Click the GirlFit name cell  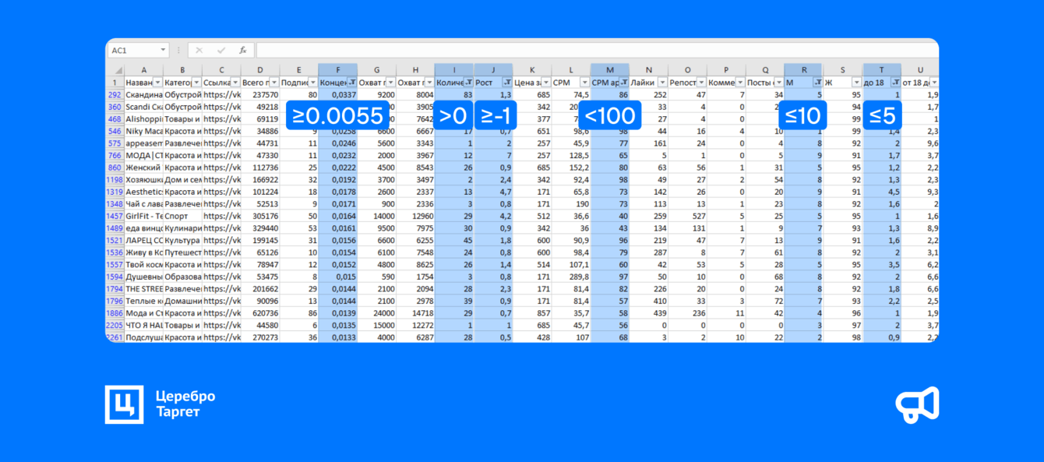pos(143,216)
